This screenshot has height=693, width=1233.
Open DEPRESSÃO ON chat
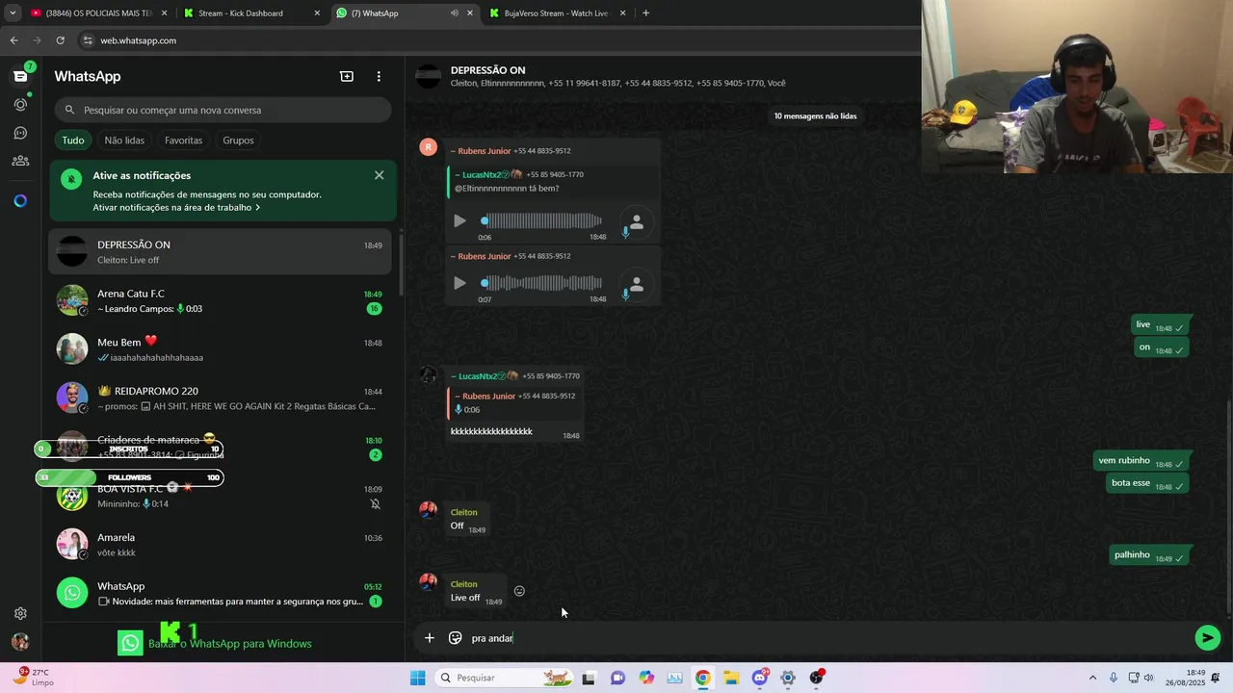click(x=221, y=252)
